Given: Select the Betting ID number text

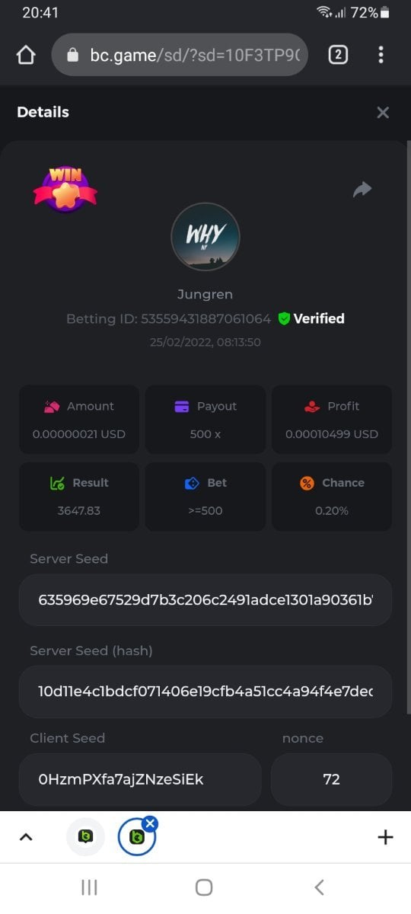Looking at the screenshot, I should coord(205,319).
